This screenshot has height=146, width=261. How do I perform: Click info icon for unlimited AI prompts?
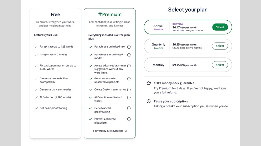click(x=129, y=79)
